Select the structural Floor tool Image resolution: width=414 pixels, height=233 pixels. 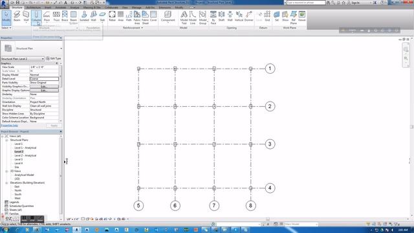[47, 16]
